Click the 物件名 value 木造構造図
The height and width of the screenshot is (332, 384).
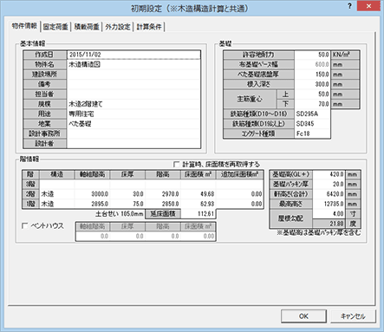click(133, 64)
